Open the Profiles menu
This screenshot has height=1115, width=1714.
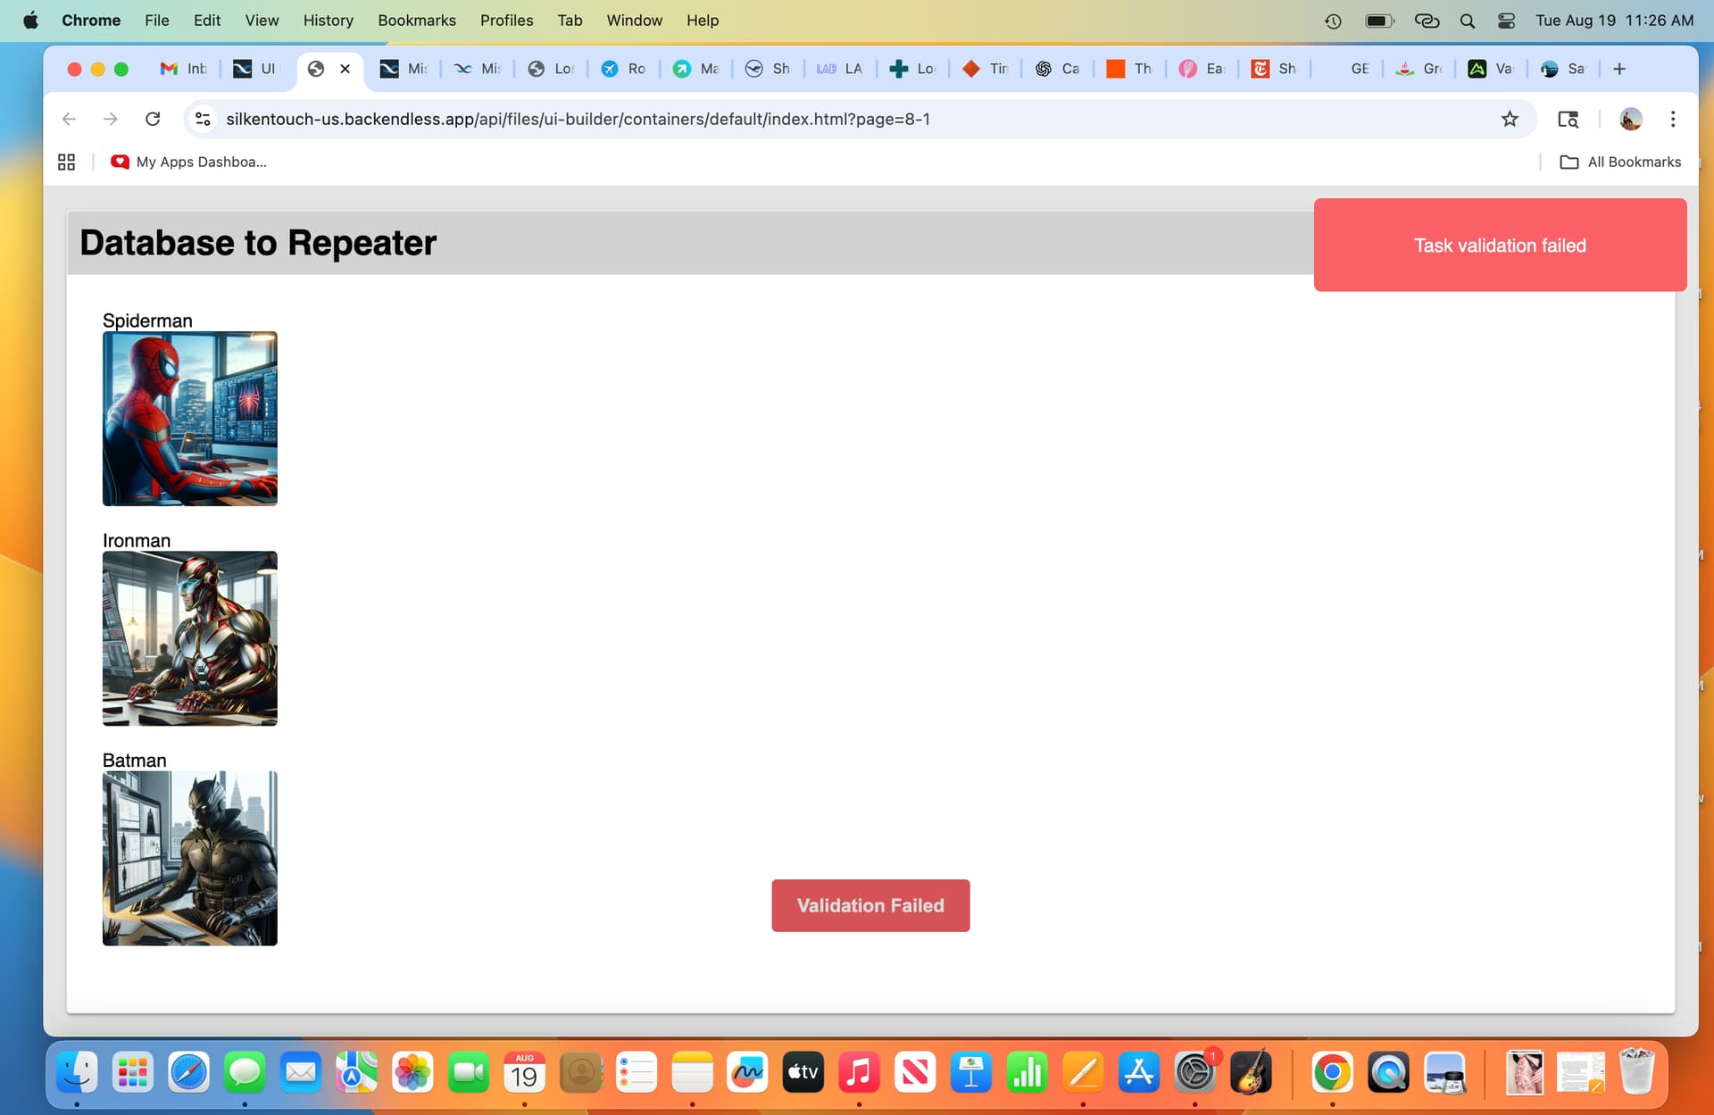pos(506,20)
